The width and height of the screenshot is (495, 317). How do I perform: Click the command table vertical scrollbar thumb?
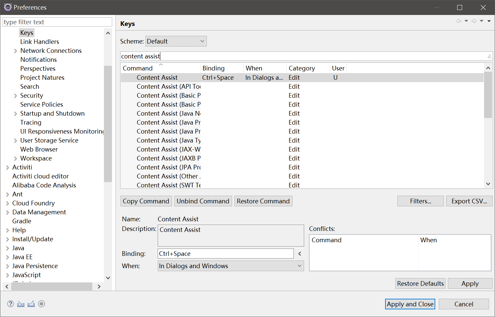488,95
